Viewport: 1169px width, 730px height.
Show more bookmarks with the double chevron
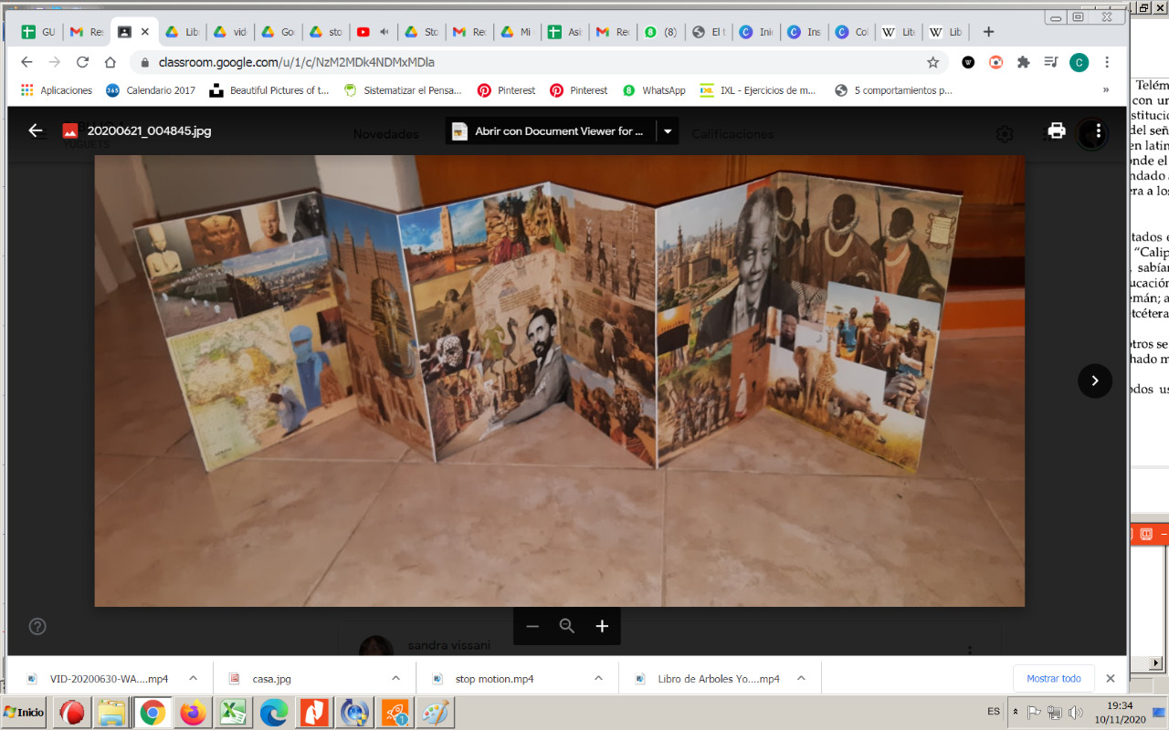pos(1106,90)
